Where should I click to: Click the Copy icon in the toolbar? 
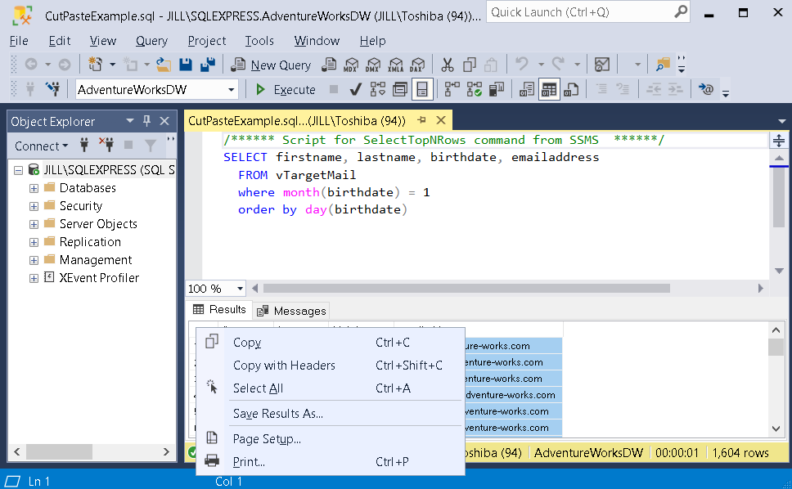[470, 65]
